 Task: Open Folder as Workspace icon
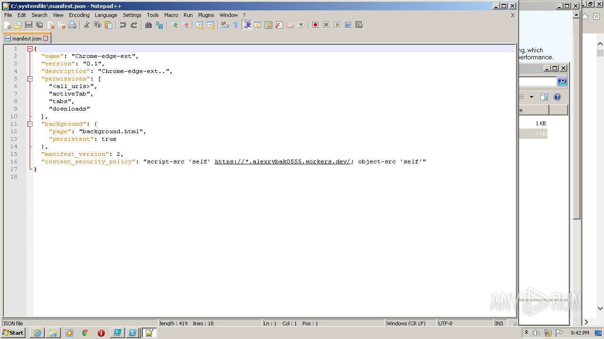click(x=290, y=25)
